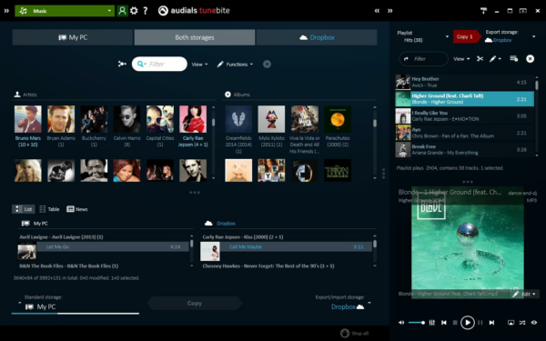This screenshot has height=341, width=546.
Task: Open the Music section dropdown
Action: [x=65, y=11]
